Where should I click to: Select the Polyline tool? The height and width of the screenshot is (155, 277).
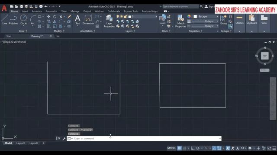point(13,19)
